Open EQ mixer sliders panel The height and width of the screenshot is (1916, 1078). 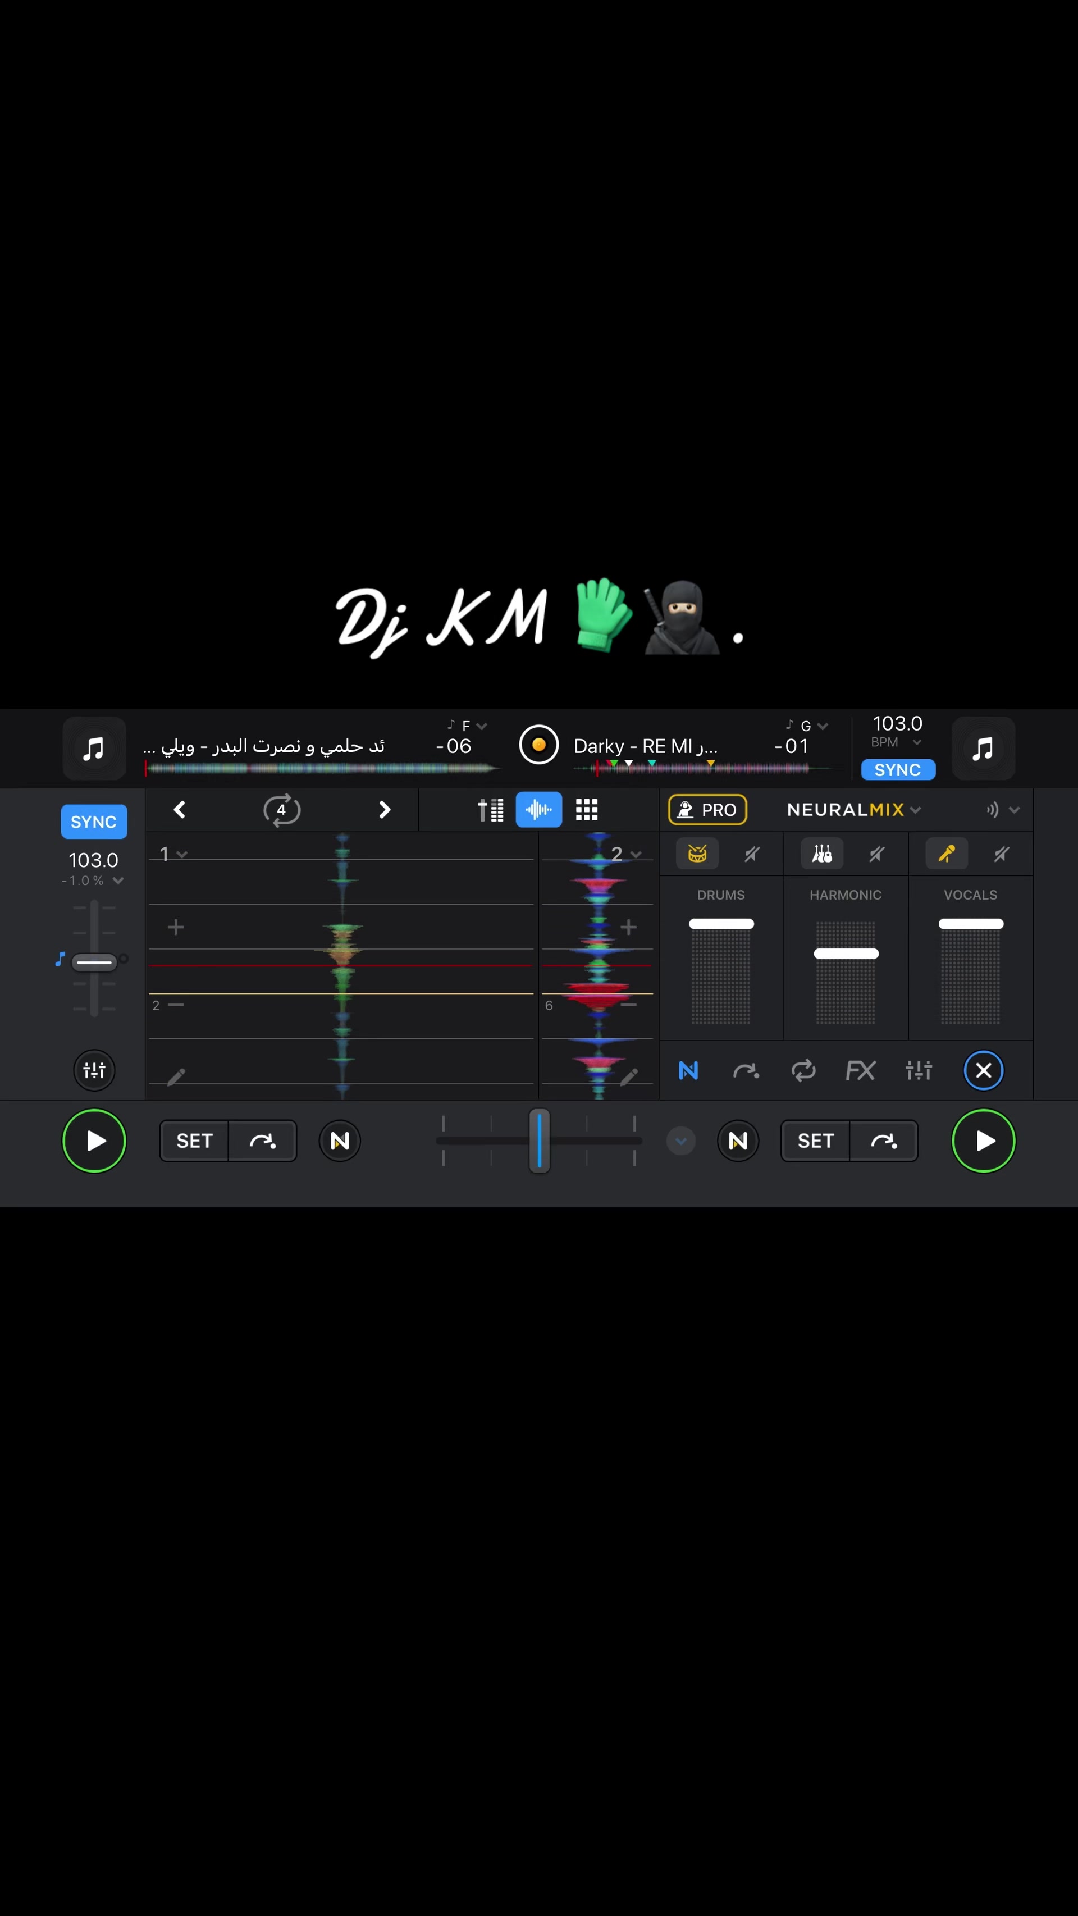tap(919, 1070)
